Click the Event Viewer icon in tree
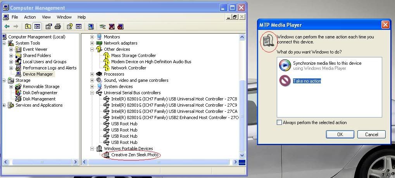395x178 pixels. 18,49
